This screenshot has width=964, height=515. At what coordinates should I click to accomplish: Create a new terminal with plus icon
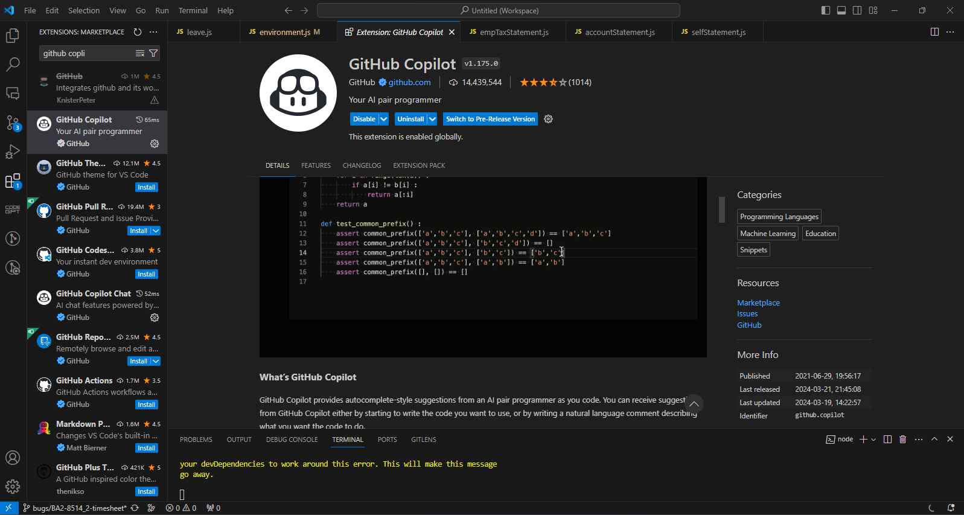tap(863, 439)
